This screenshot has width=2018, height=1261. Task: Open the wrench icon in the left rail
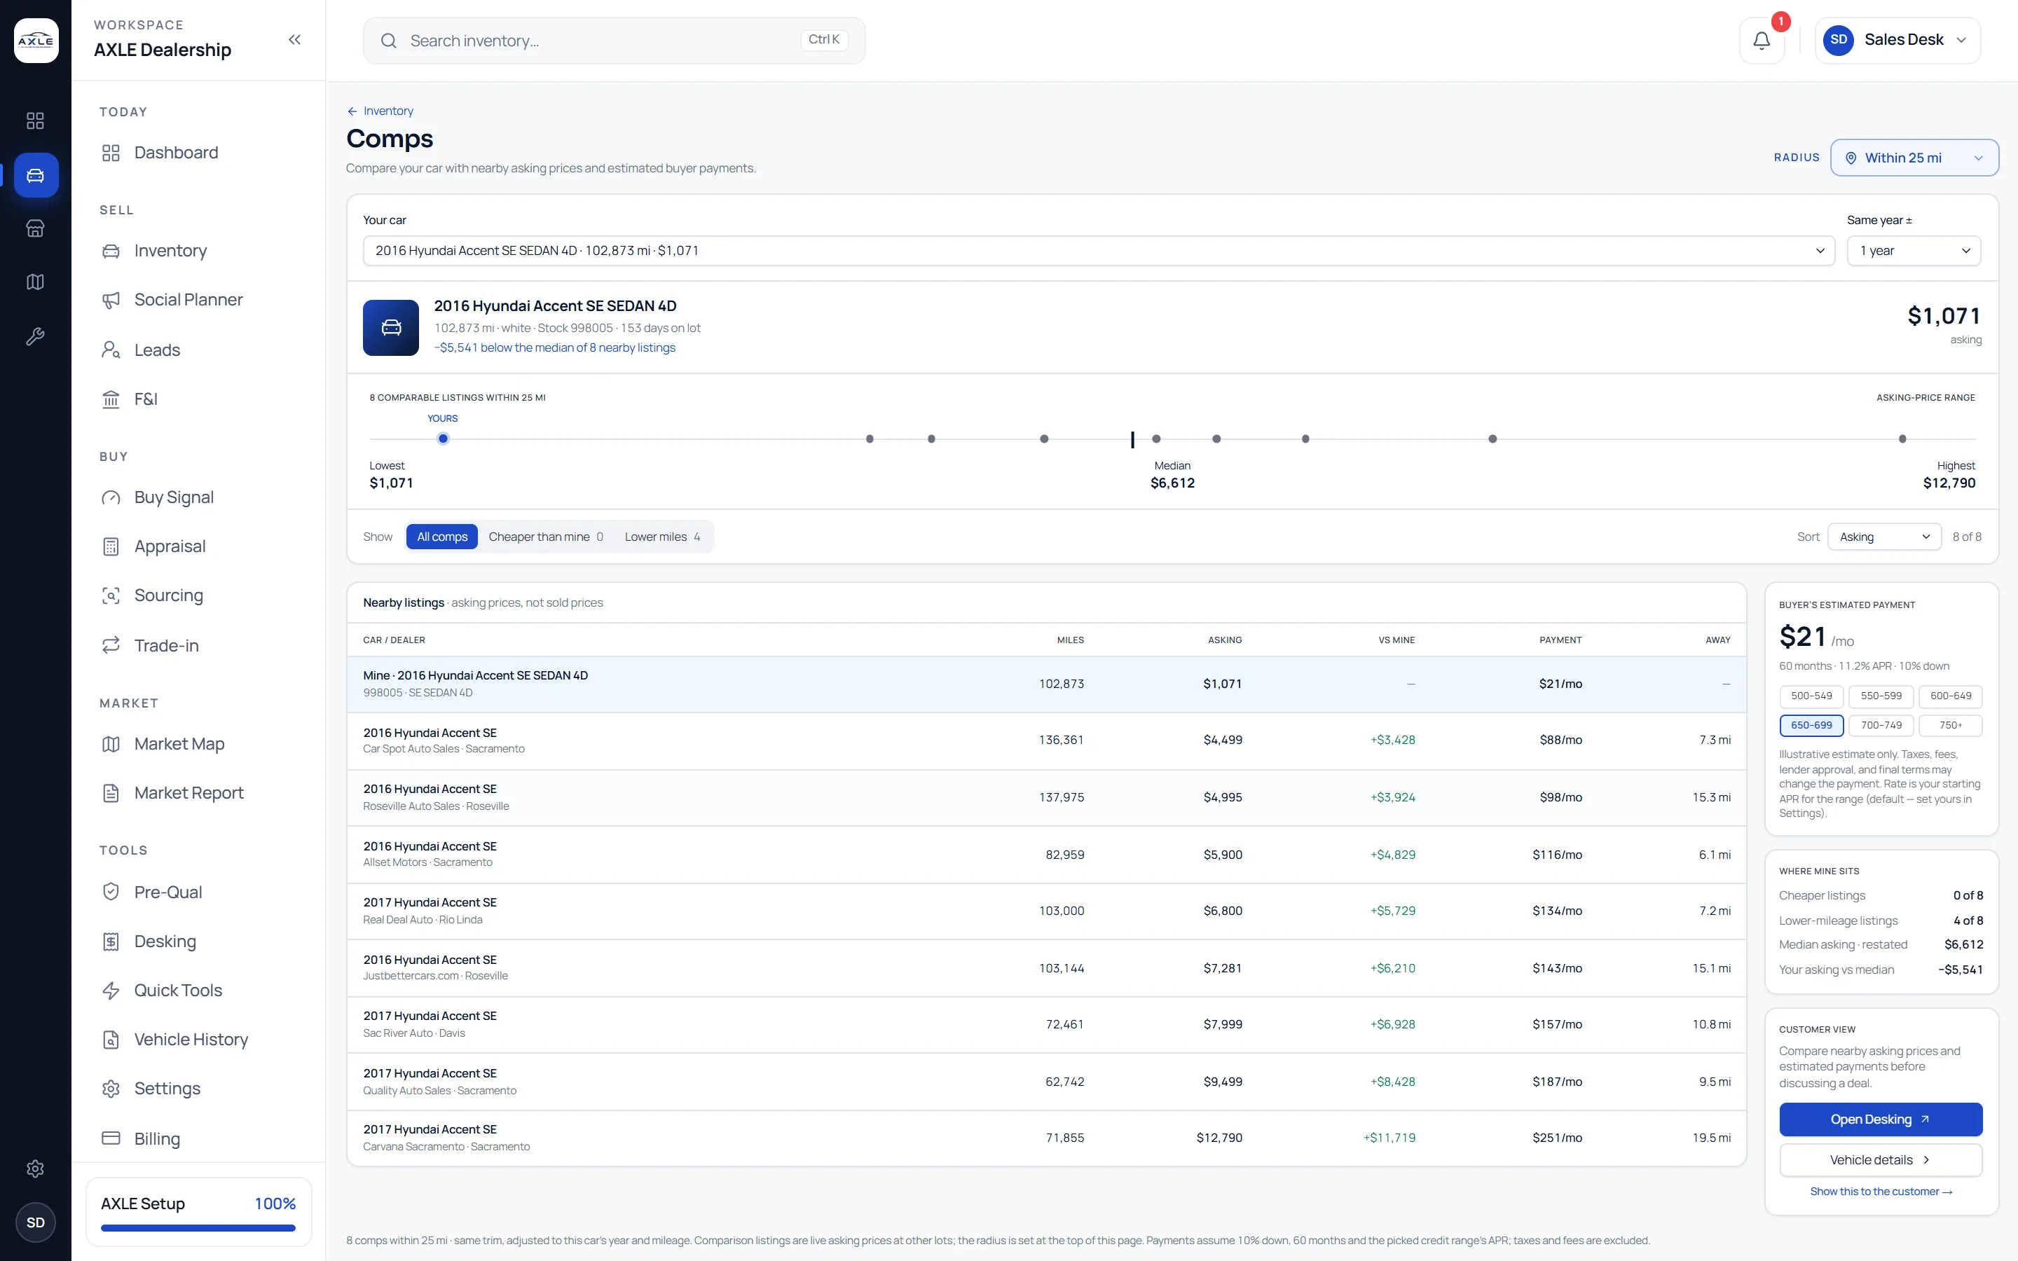[x=35, y=336]
